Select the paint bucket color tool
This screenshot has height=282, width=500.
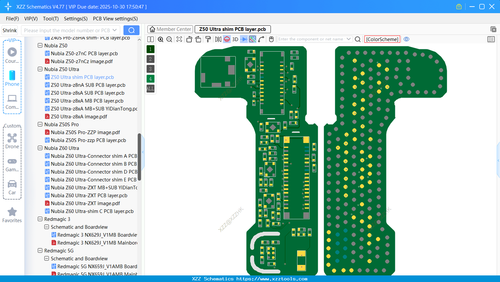[207, 39]
